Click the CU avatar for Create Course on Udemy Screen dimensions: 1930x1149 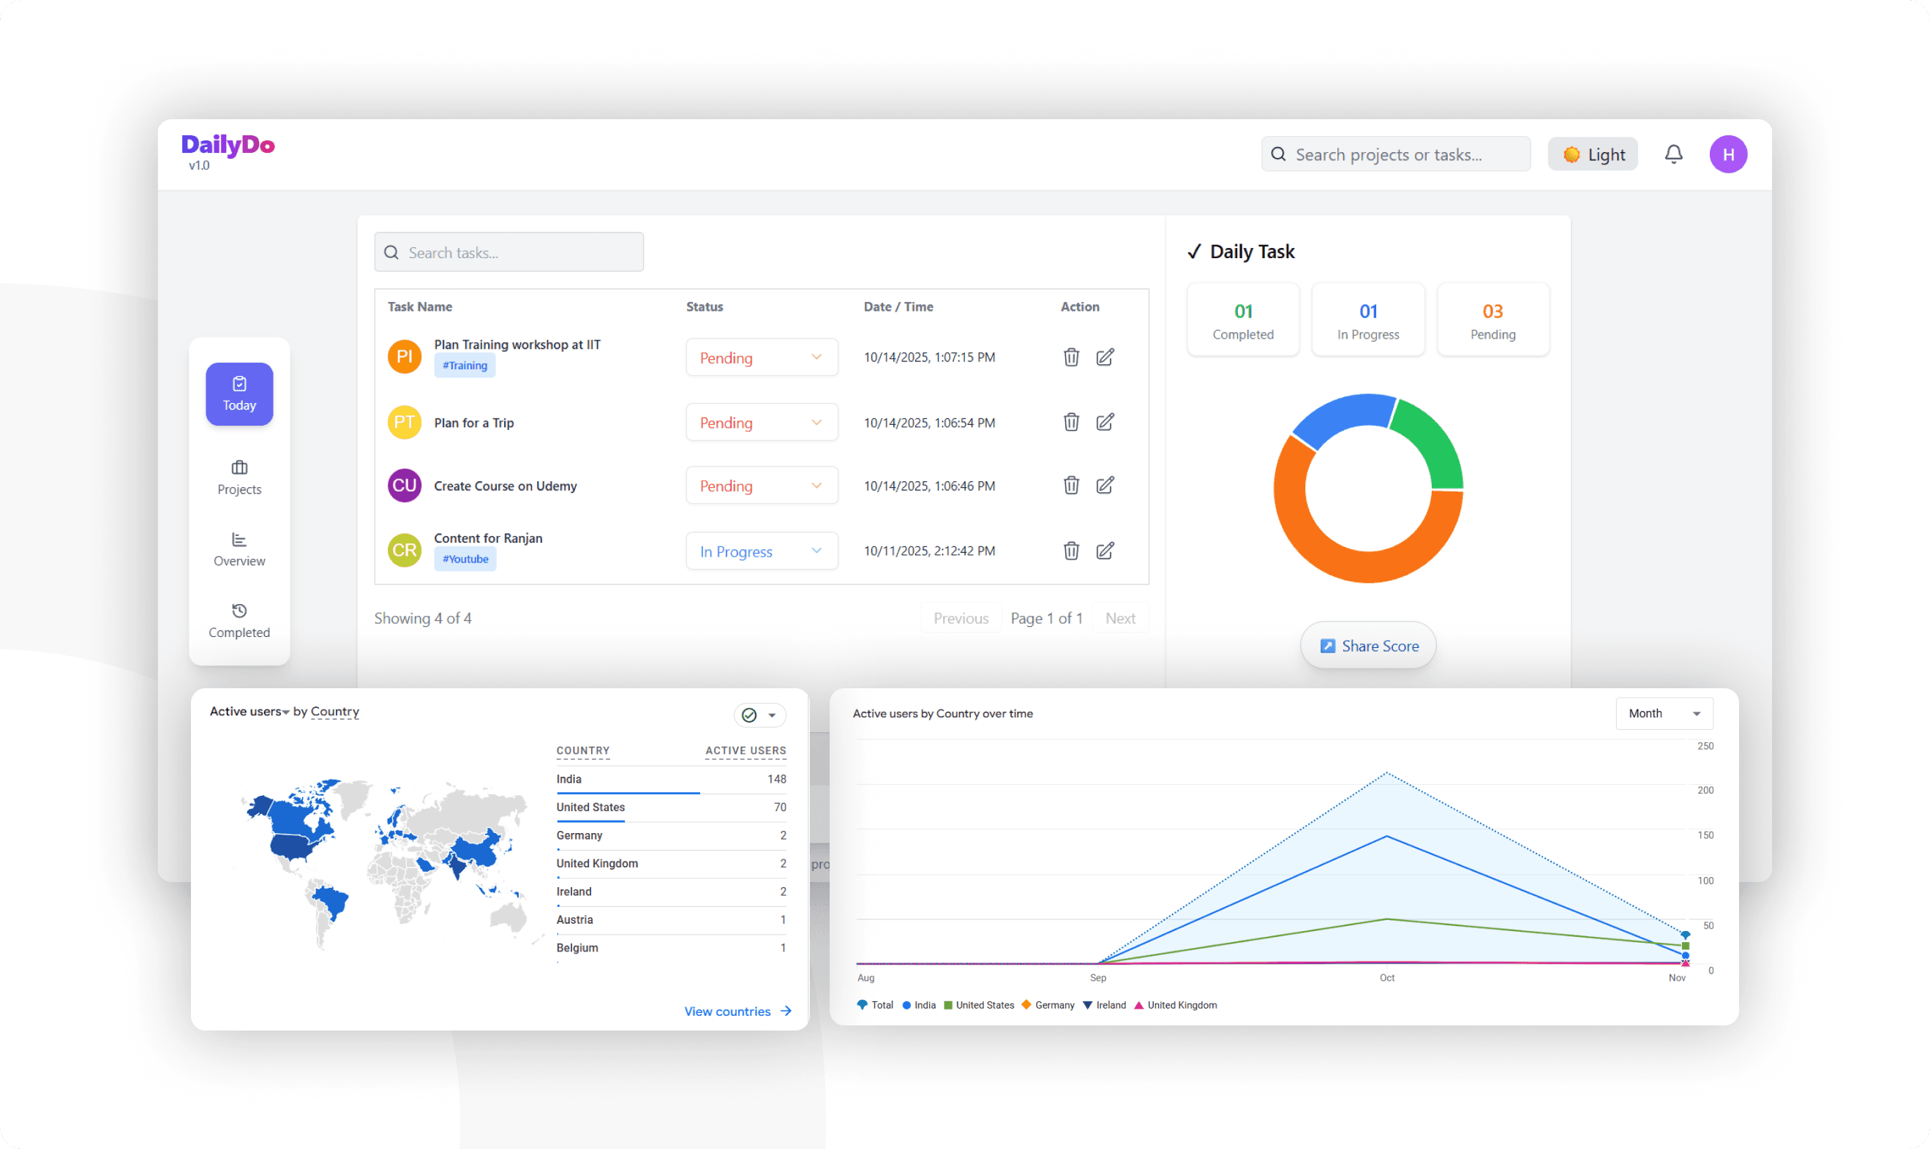405,486
